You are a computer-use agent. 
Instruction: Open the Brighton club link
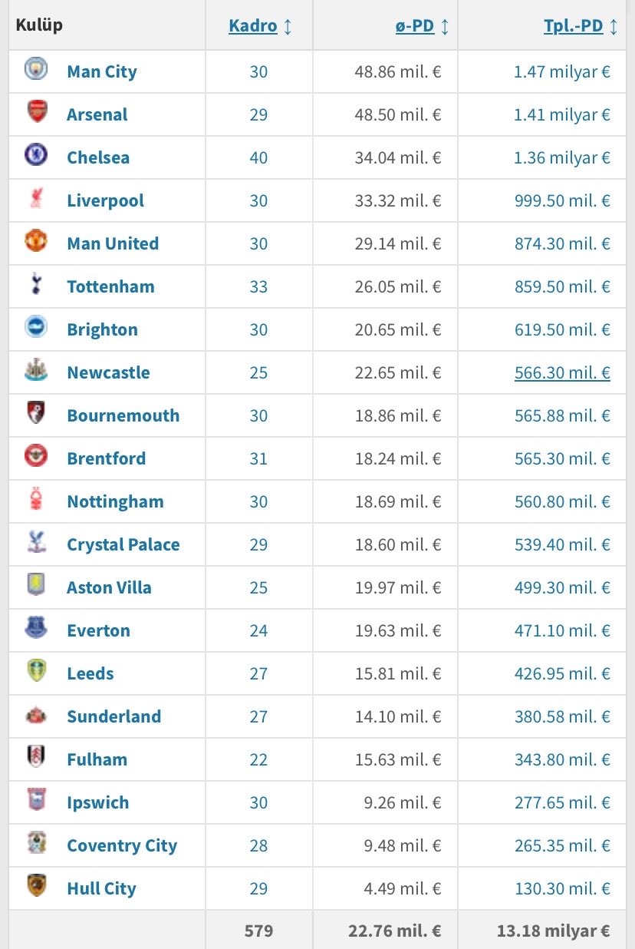click(102, 329)
